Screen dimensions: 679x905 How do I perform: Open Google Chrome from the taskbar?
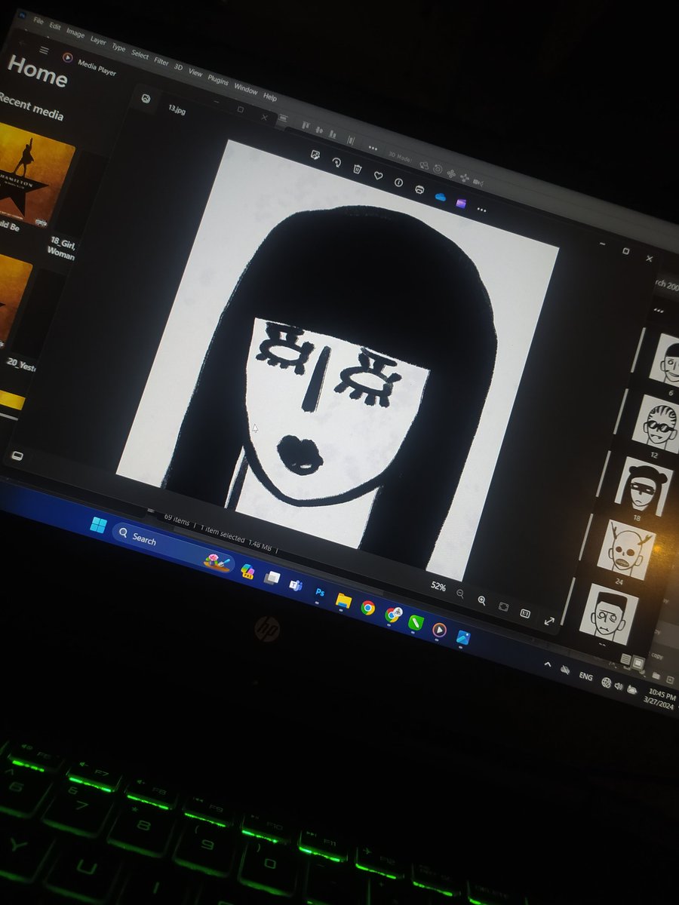pos(368,608)
